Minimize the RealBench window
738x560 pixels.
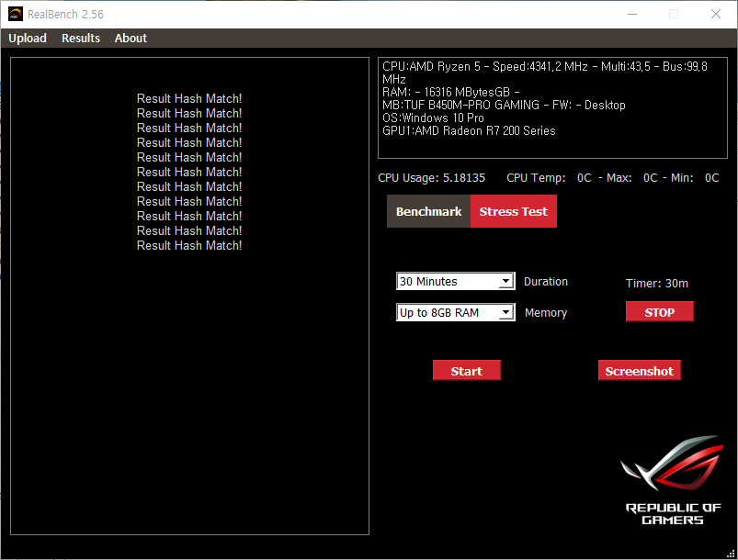coord(632,14)
